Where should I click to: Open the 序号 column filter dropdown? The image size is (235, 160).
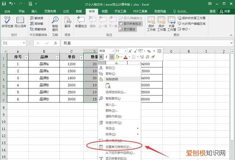pos(26,58)
